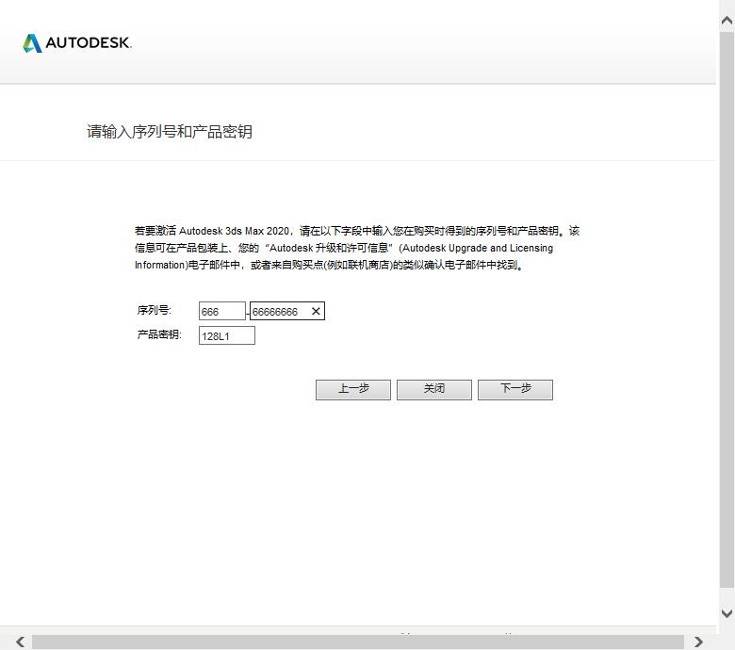Go back with the 上一步 button

click(353, 390)
